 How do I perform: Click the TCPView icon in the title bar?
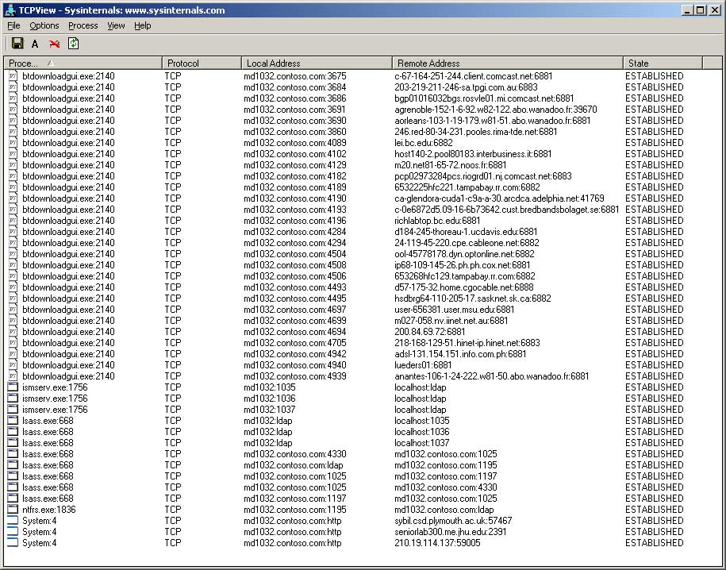pos(10,10)
